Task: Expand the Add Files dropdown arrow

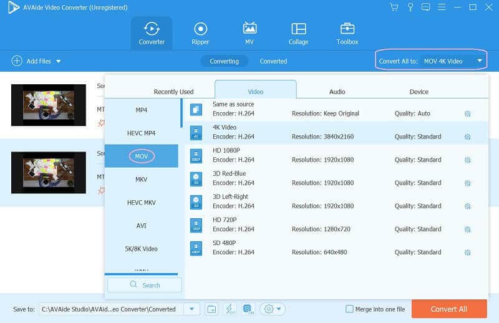Action: 59,61
